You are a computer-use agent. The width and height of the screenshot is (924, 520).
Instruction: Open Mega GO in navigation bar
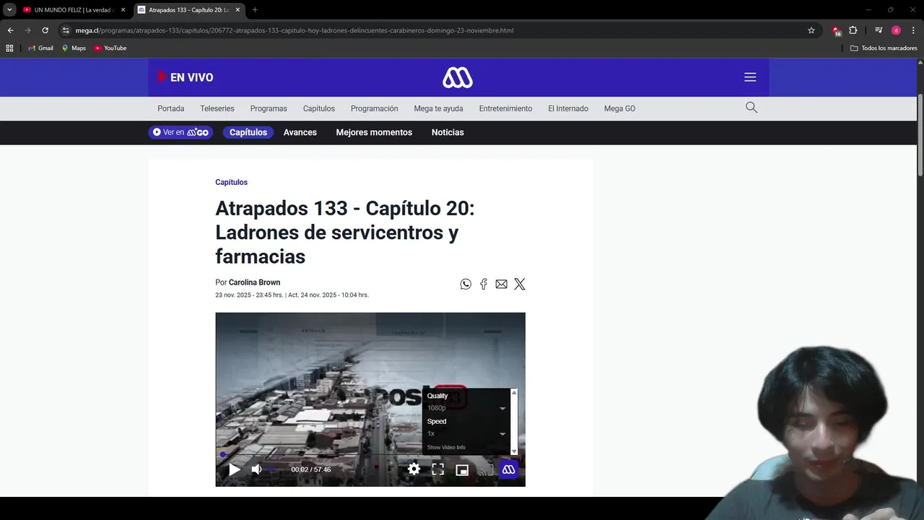coord(619,108)
